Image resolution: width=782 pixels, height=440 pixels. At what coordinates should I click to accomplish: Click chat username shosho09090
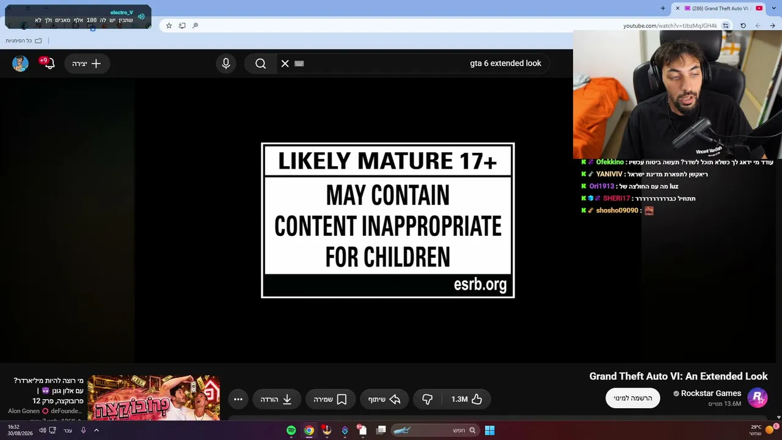(x=617, y=210)
